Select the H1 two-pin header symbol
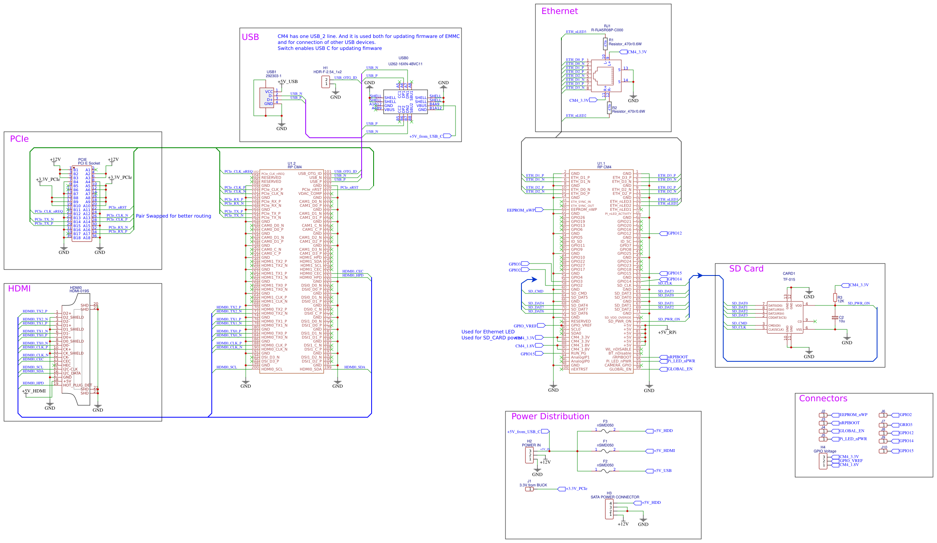The image size is (937, 543). [x=326, y=82]
